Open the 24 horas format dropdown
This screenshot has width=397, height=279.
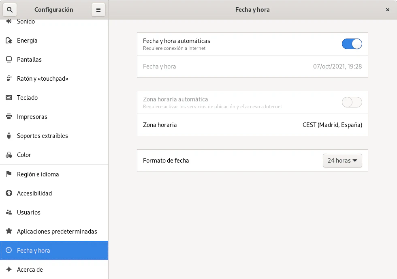point(342,161)
